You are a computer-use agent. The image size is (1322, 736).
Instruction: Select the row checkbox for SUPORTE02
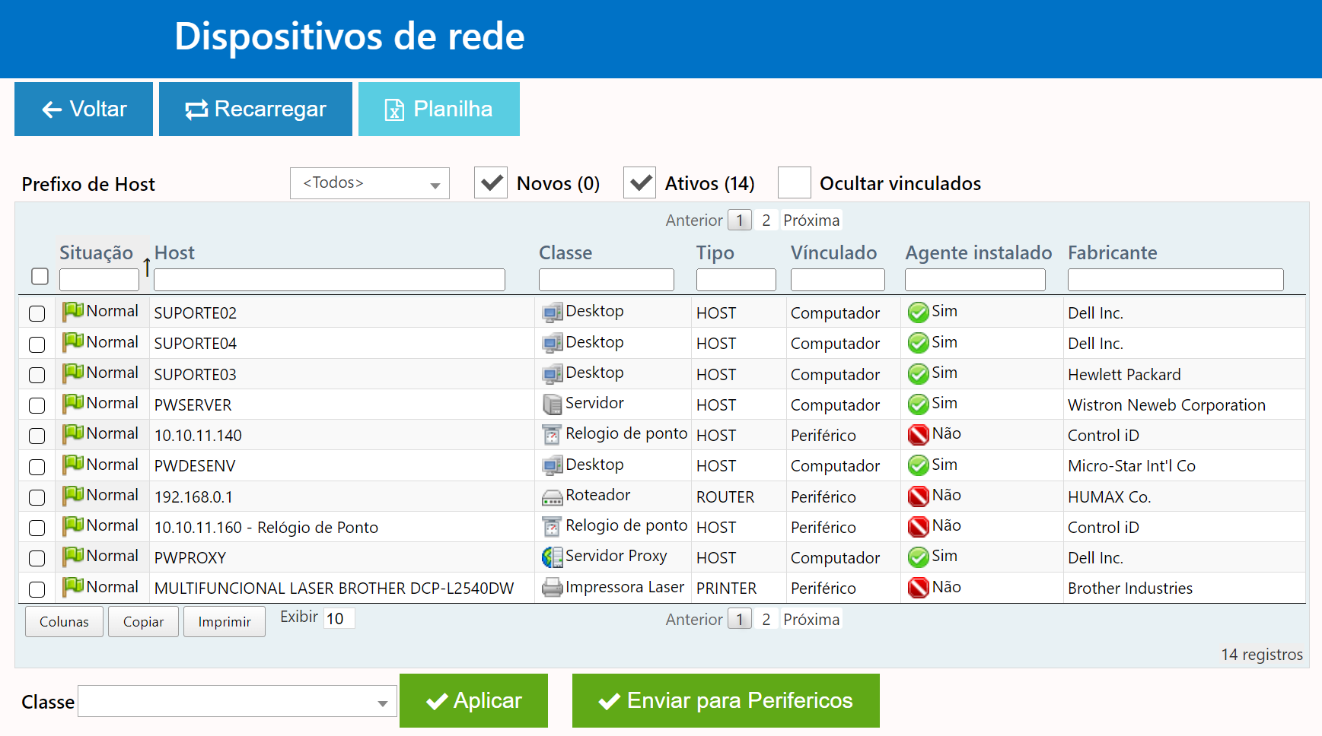(37, 313)
